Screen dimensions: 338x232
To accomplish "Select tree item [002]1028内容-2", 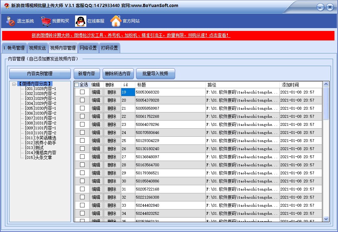I will pos(41,94).
